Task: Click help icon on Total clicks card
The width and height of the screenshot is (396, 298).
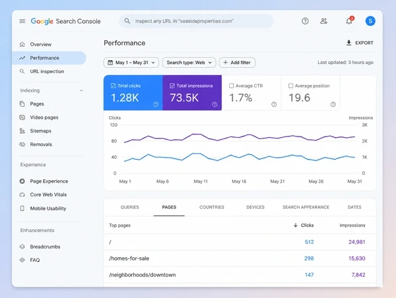Action: point(156,104)
